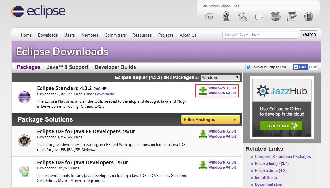Image resolution: width=330 pixels, height=188 pixels.
Task: Download Eclipse Standard Windows 32 Bit
Action: pos(222,88)
